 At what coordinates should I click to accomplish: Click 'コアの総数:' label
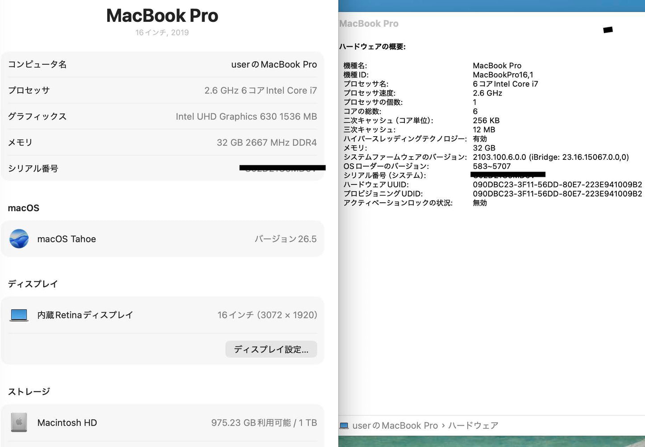coord(362,111)
